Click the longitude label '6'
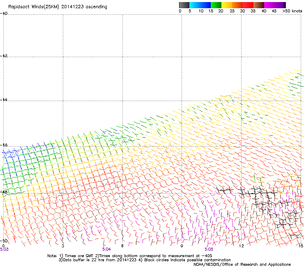This screenshot has height=267, width=304. (x=122, y=246)
